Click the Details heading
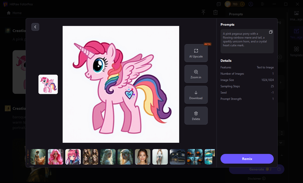Image resolution: width=303 pixels, height=183 pixels. click(226, 61)
